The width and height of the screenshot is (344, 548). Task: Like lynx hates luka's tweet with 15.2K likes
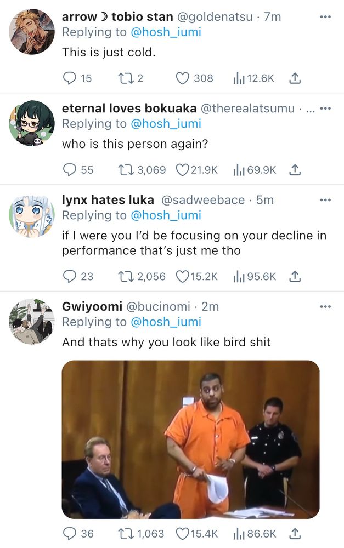182,276
